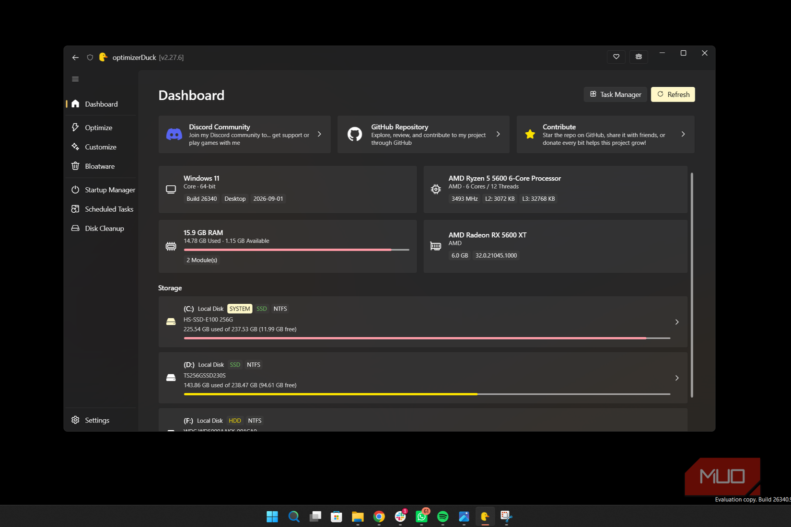Click the HDD tag on F: drive
Screen dimensions: 791x527
coord(235,421)
